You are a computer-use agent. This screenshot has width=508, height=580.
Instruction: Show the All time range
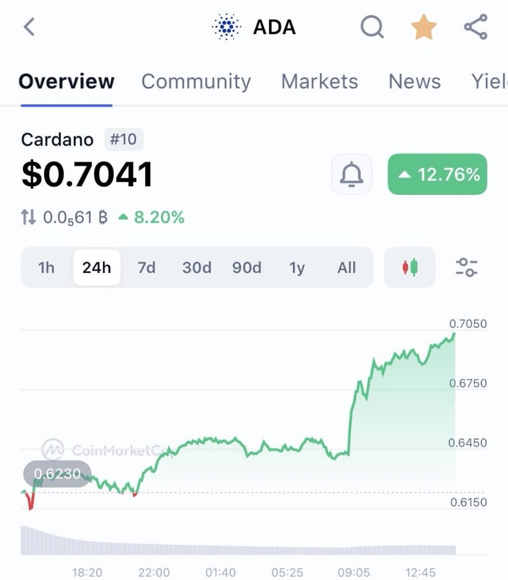[347, 268]
